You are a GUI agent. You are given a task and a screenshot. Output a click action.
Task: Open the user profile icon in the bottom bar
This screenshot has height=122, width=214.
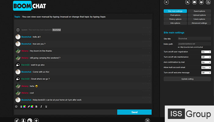(23, 120)
